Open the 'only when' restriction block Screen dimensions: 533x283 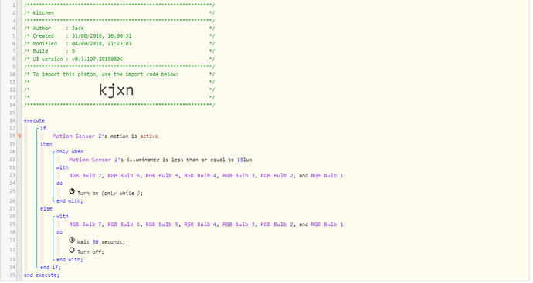[x=70, y=152]
